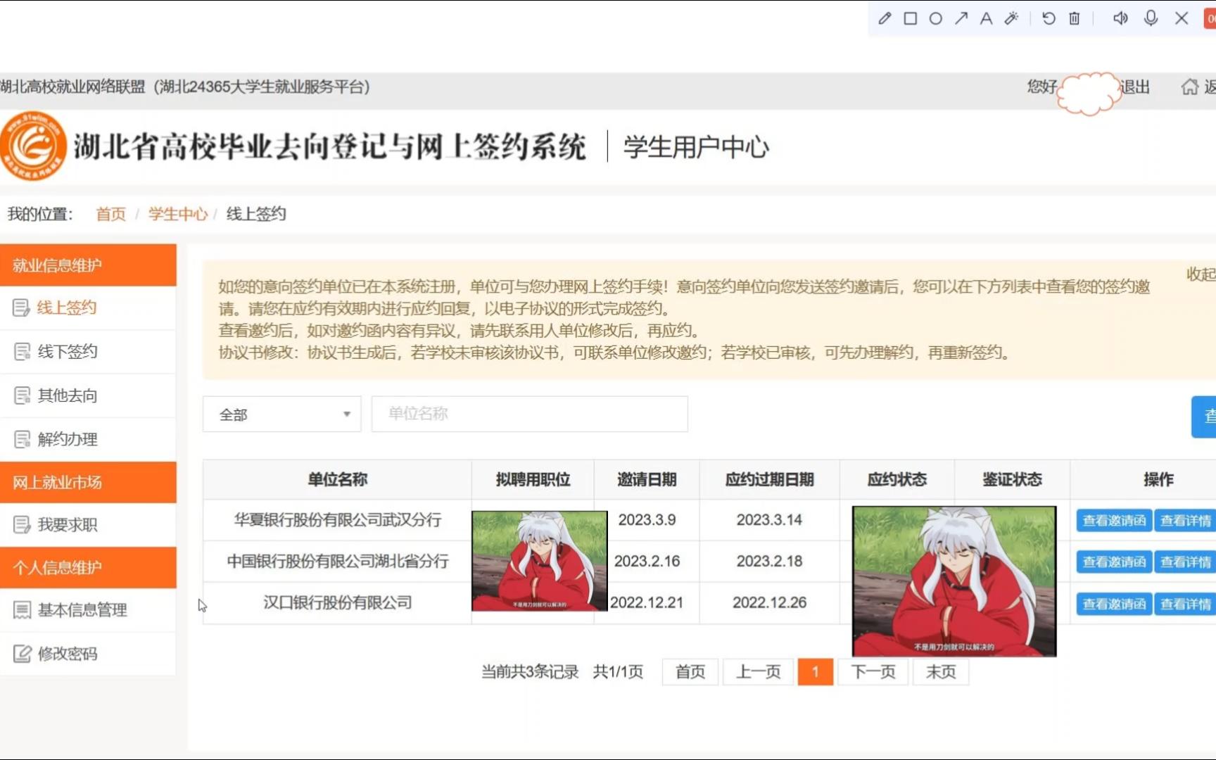Click 汉口银行股份有限公司 cell

[x=338, y=603]
